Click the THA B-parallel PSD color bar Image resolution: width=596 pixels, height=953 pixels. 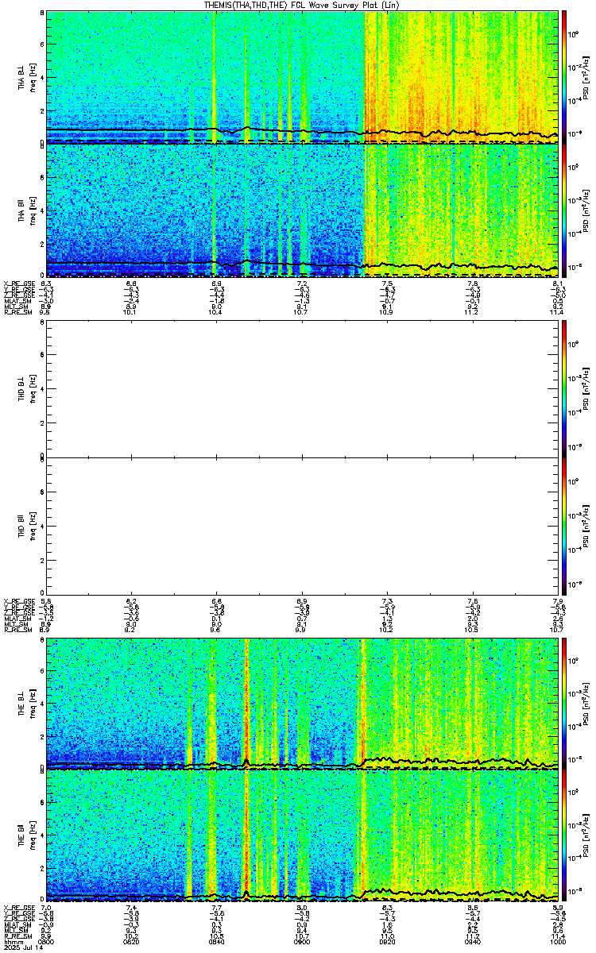point(565,211)
